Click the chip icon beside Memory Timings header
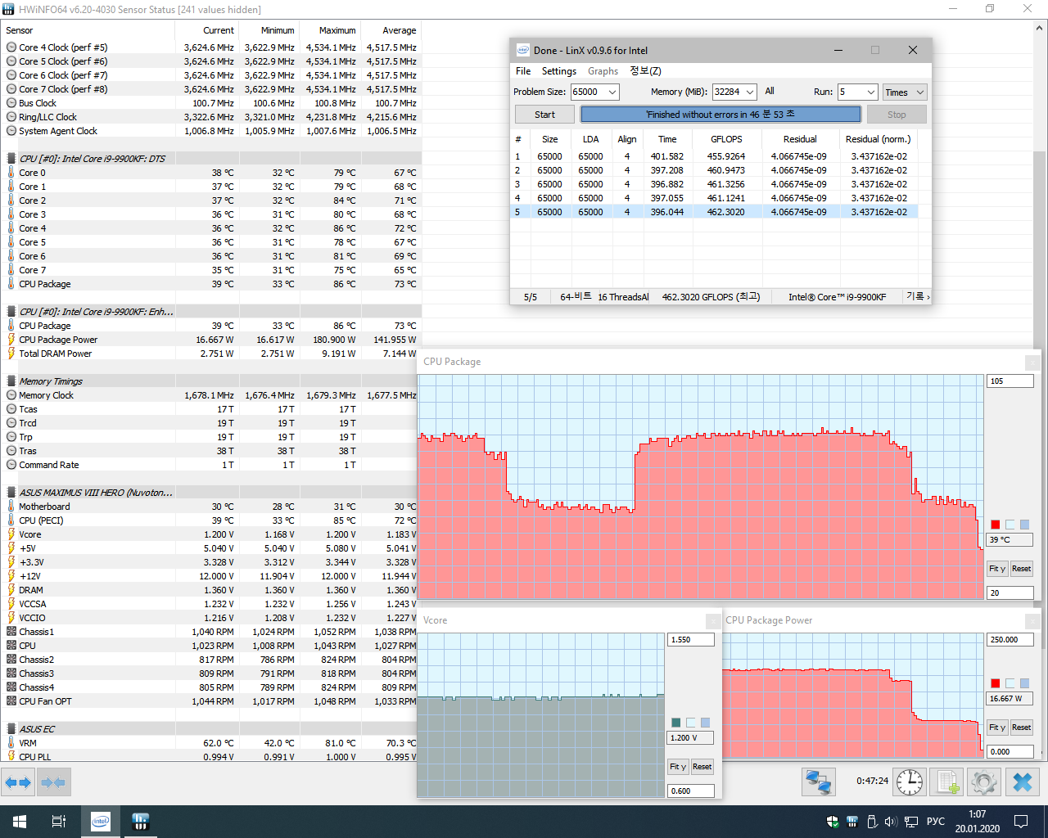The width and height of the screenshot is (1048, 838). (x=11, y=381)
